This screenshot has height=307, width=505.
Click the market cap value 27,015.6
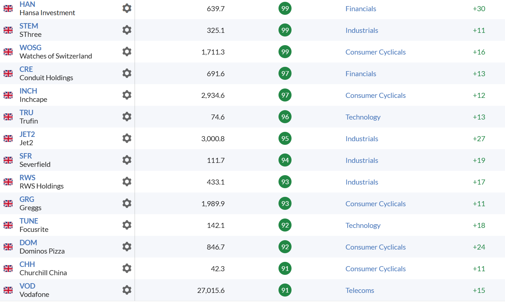[211, 290]
